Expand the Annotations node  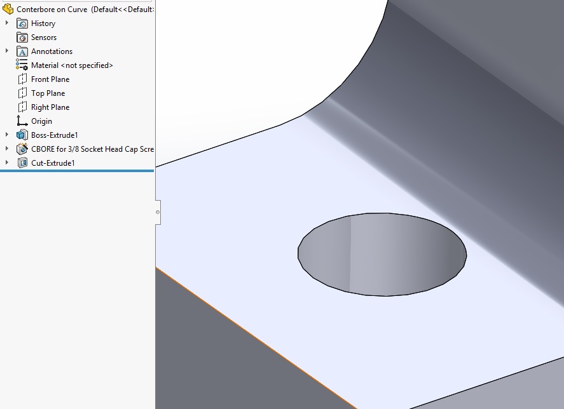point(7,51)
